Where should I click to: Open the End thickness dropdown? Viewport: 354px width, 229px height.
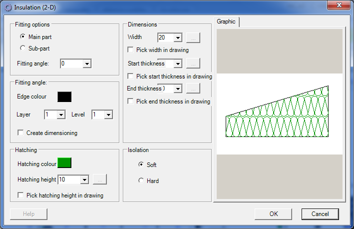point(178,88)
